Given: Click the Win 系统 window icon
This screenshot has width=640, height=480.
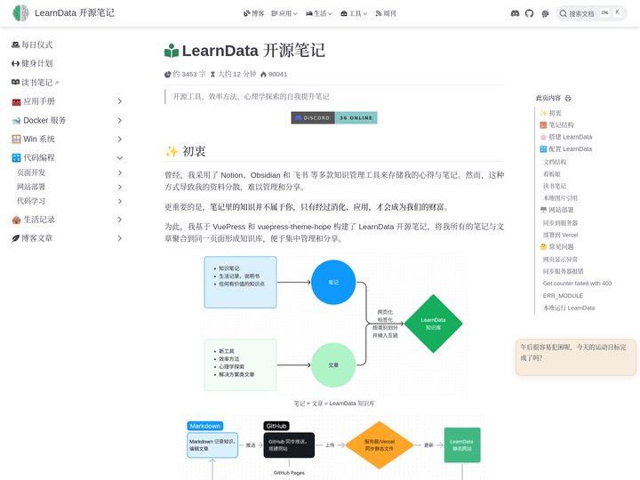Looking at the screenshot, I should click(x=16, y=140).
